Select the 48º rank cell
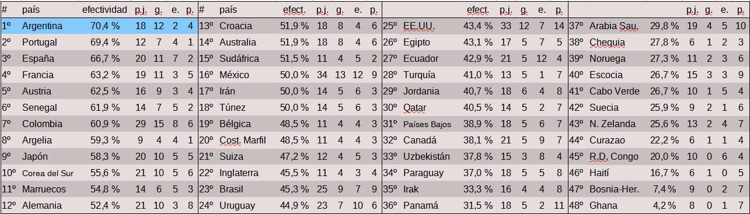This screenshot has width=750, height=214. pos(577,205)
